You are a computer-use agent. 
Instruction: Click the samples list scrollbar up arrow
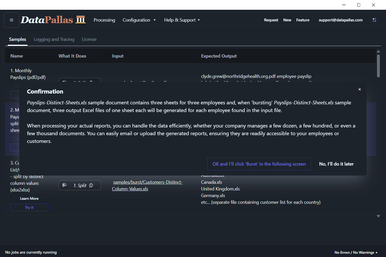[x=378, y=51]
